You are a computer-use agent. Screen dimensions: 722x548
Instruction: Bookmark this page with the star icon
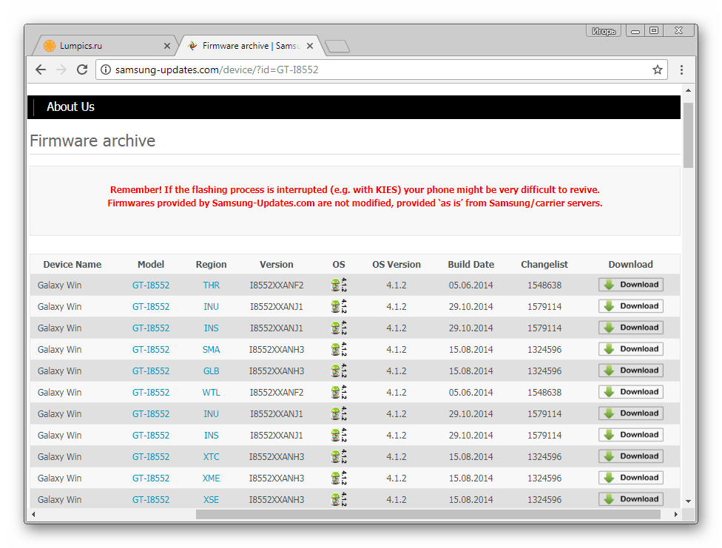point(657,70)
